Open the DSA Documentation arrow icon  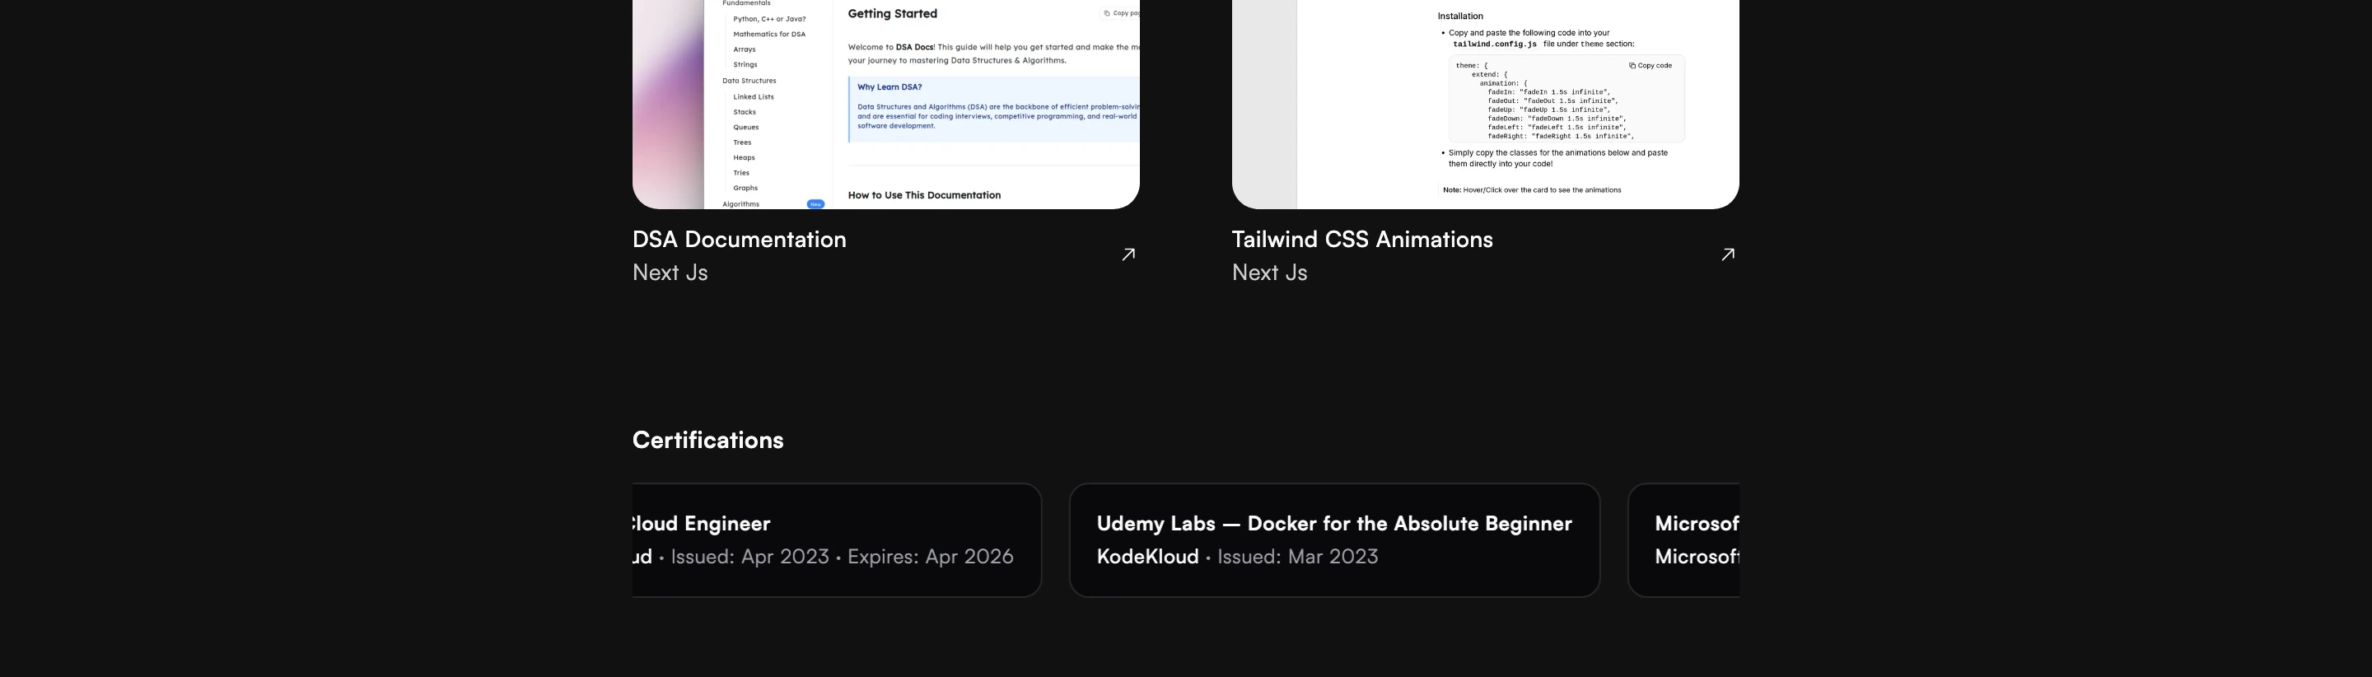click(1128, 255)
